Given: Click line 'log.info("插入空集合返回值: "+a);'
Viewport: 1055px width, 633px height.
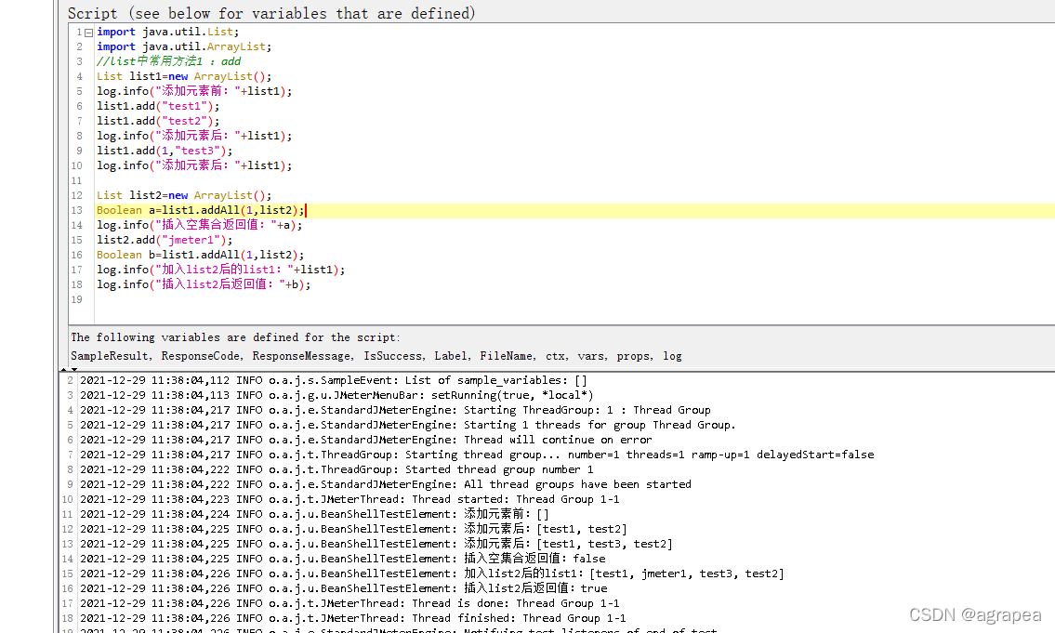Looking at the screenshot, I should [x=199, y=225].
